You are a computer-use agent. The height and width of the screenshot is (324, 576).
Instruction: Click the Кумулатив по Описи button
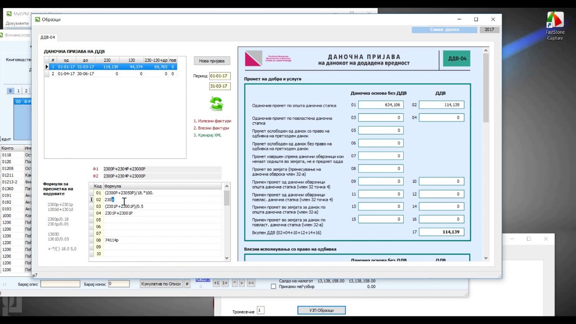point(161,283)
